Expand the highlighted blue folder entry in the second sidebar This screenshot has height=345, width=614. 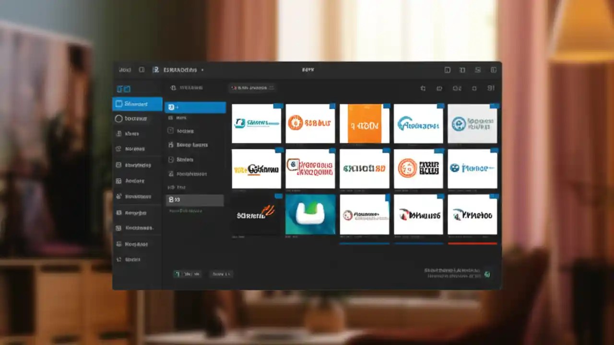pyautogui.click(x=195, y=107)
